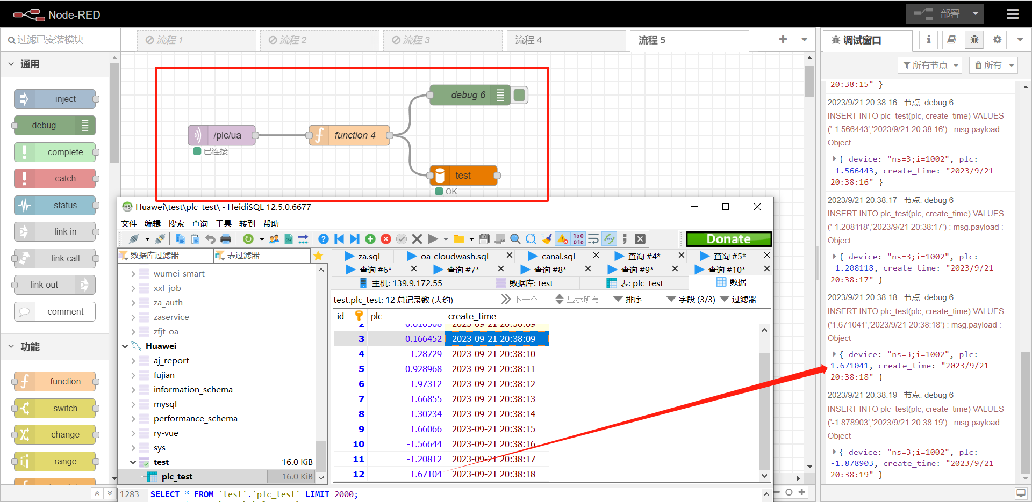Expand the 1.671041 debug message object
This screenshot has height=502, width=1032.
[x=834, y=354]
